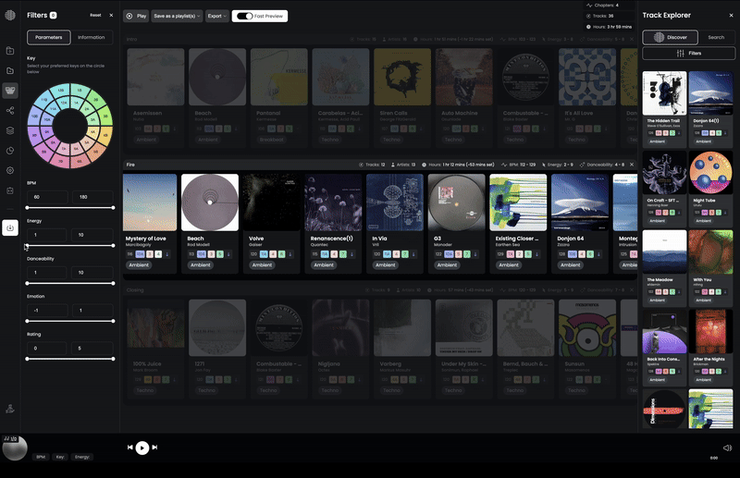The width and height of the screenshot is (740, 478).
Task: Click the sliders Filters button in Track Explorer
Action: pyautogui.click(x=688, y=54)
